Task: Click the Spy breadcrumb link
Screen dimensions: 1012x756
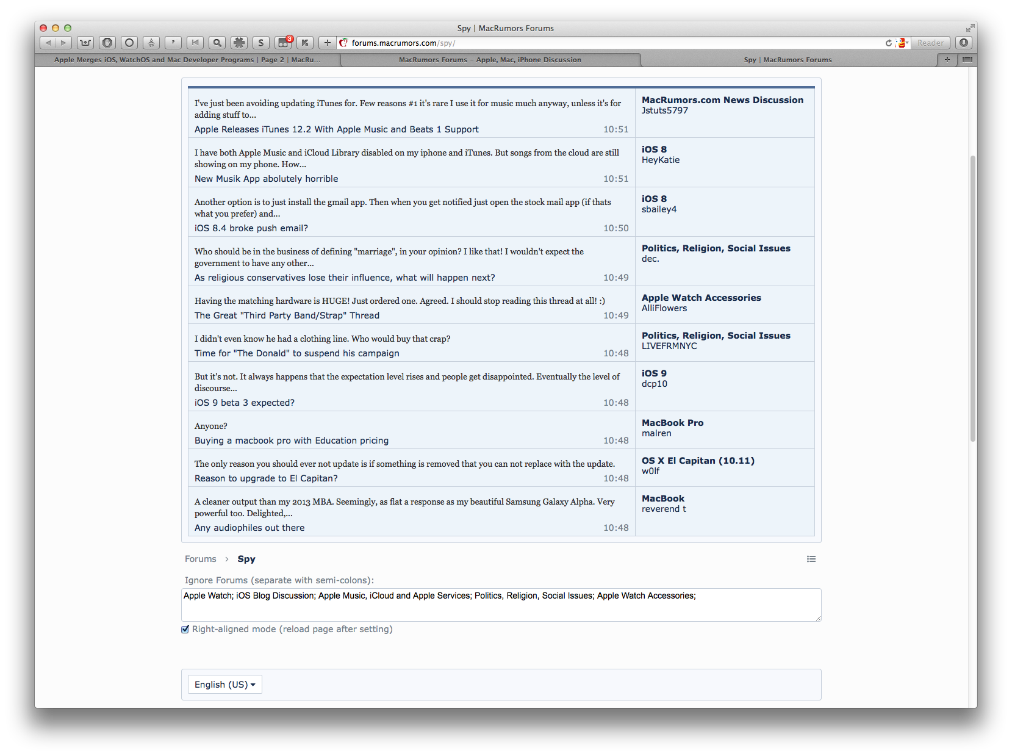Action: point(246,559)
